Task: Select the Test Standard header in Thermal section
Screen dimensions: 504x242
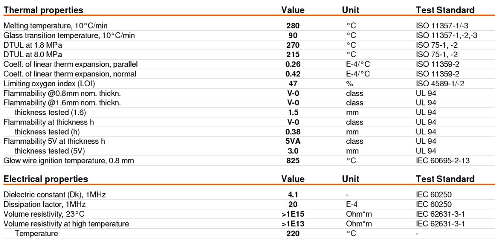Action: coord(445,10)
